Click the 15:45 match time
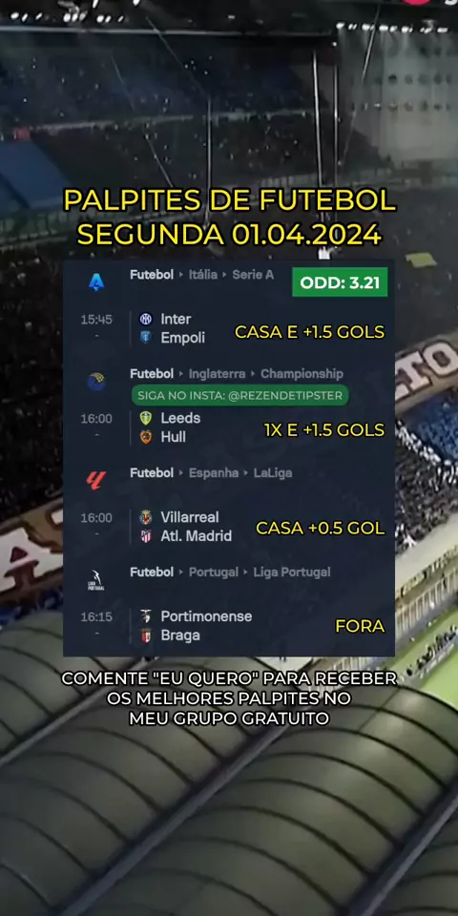This screenshot has height=916, width=458. point(96,320)
